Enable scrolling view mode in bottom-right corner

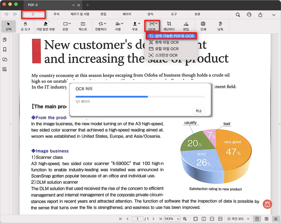(276, 219)
